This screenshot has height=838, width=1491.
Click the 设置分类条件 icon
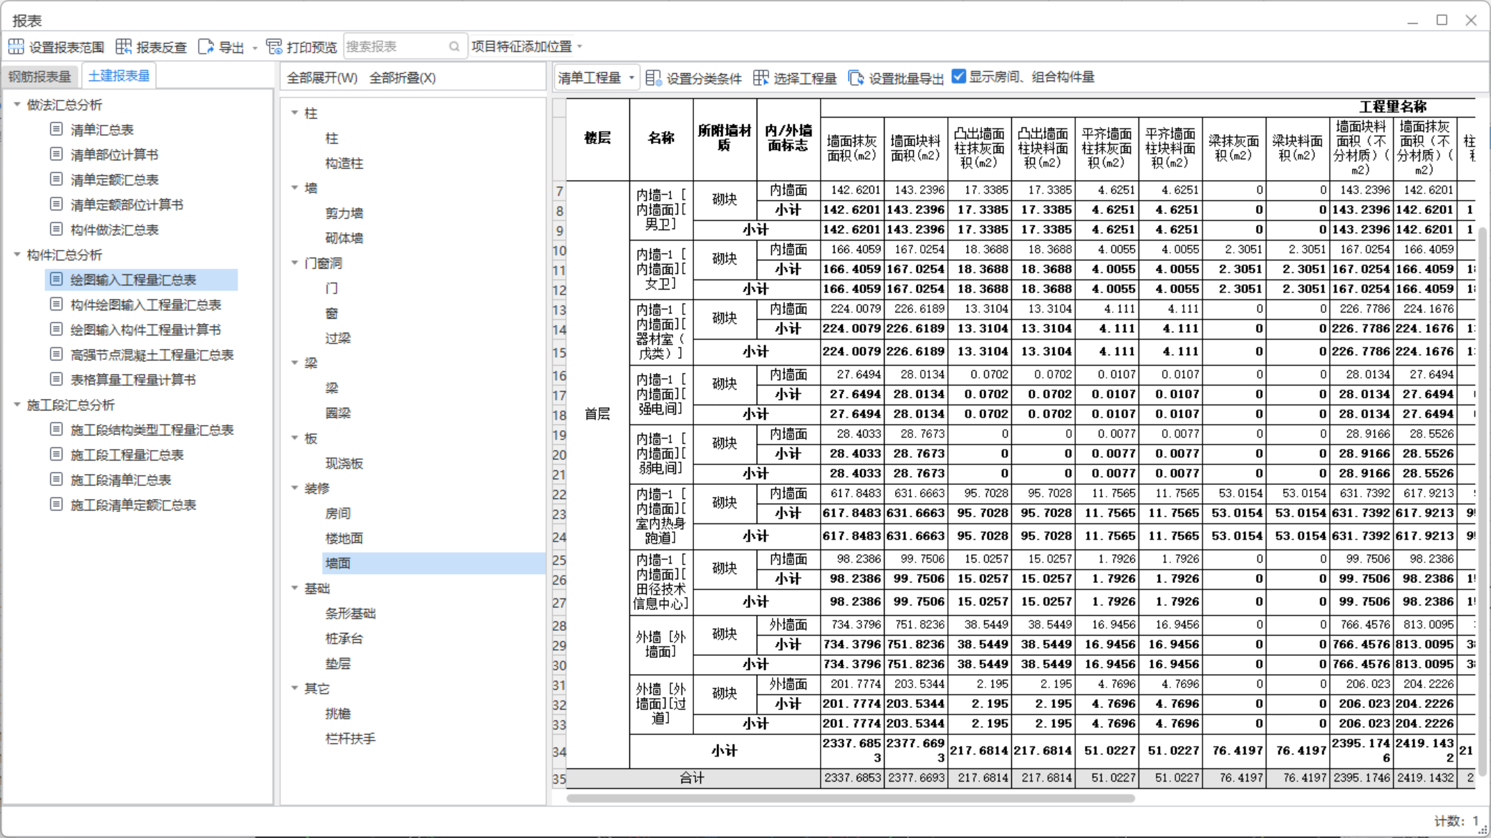point(653,78)
